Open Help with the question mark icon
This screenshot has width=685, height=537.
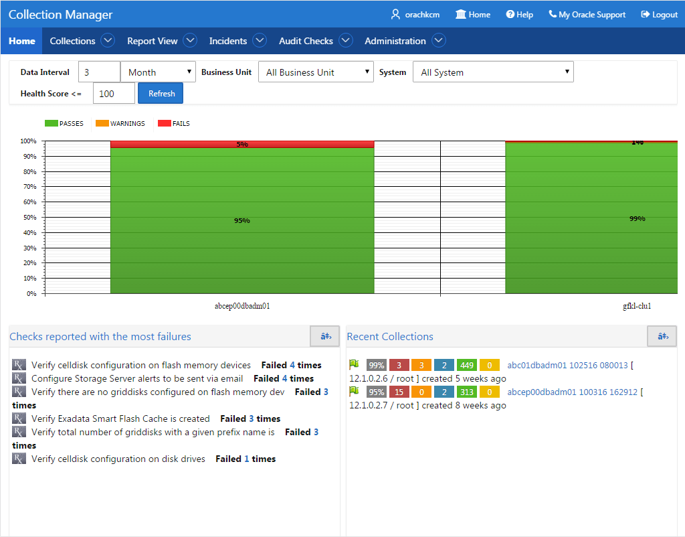click(510, 15)
